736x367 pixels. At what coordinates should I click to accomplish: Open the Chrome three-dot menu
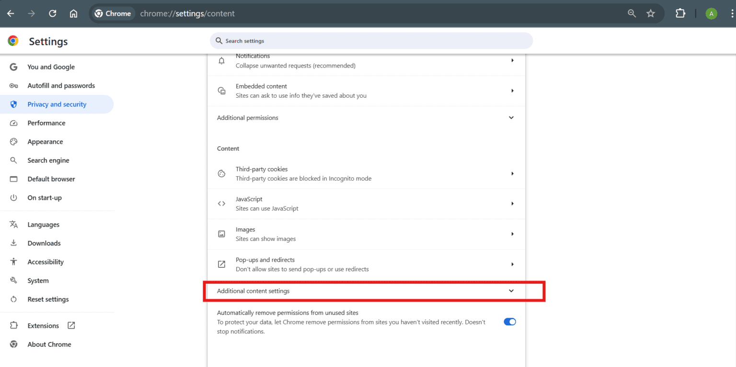(729, 13)
